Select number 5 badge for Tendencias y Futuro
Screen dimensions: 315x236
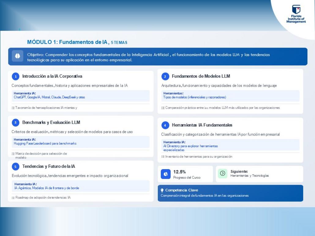pos(16,167)
